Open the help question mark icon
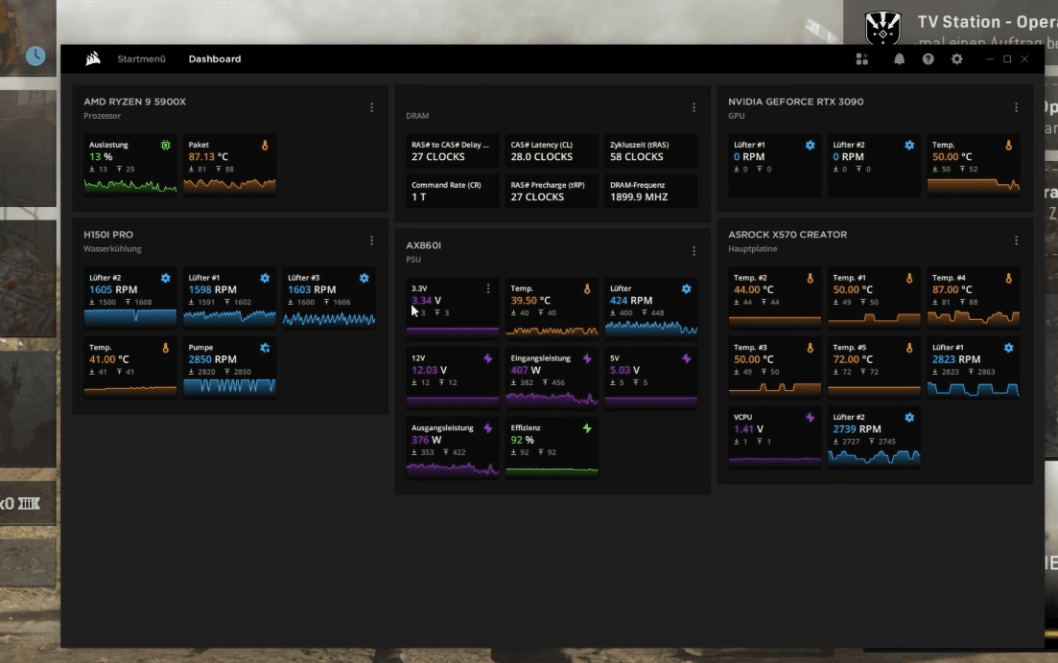The image size is (1058, 663). click(928, 59)
